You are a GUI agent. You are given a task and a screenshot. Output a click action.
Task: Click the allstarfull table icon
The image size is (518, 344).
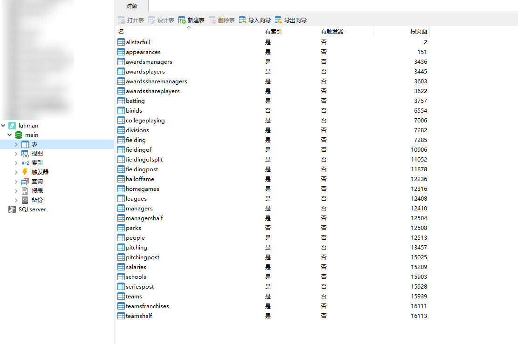(121, 42)
